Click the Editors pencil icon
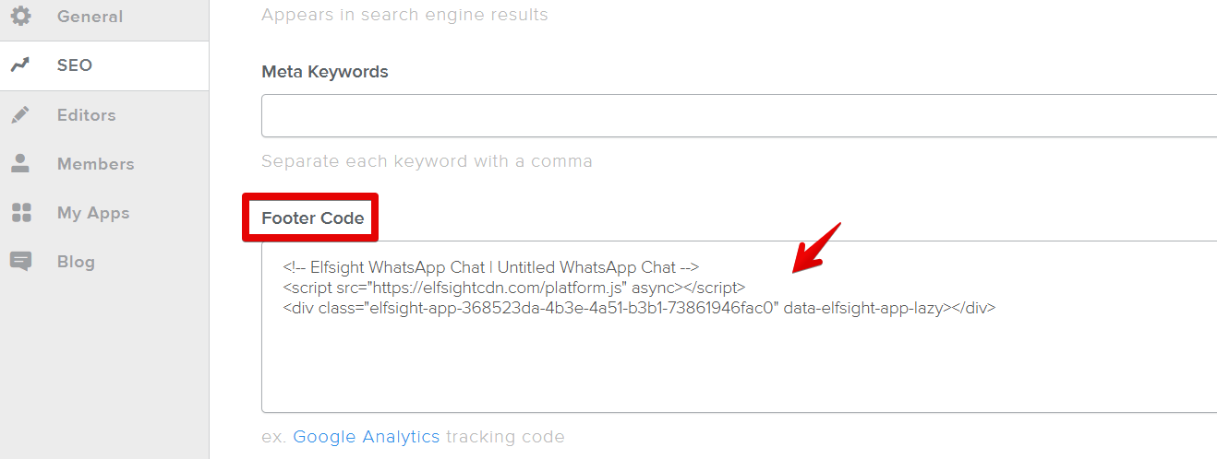This screenshot has width=1217, height=459. coord(20,115)
